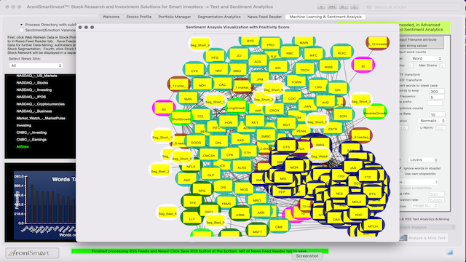Click the AroniSmart logo button
The height and width of the screenshot is (262, 466).
click(x=32, y=253)
